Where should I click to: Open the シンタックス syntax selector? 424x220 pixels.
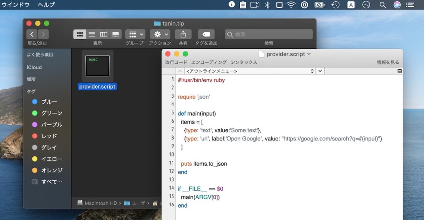(x=244, y=62)
